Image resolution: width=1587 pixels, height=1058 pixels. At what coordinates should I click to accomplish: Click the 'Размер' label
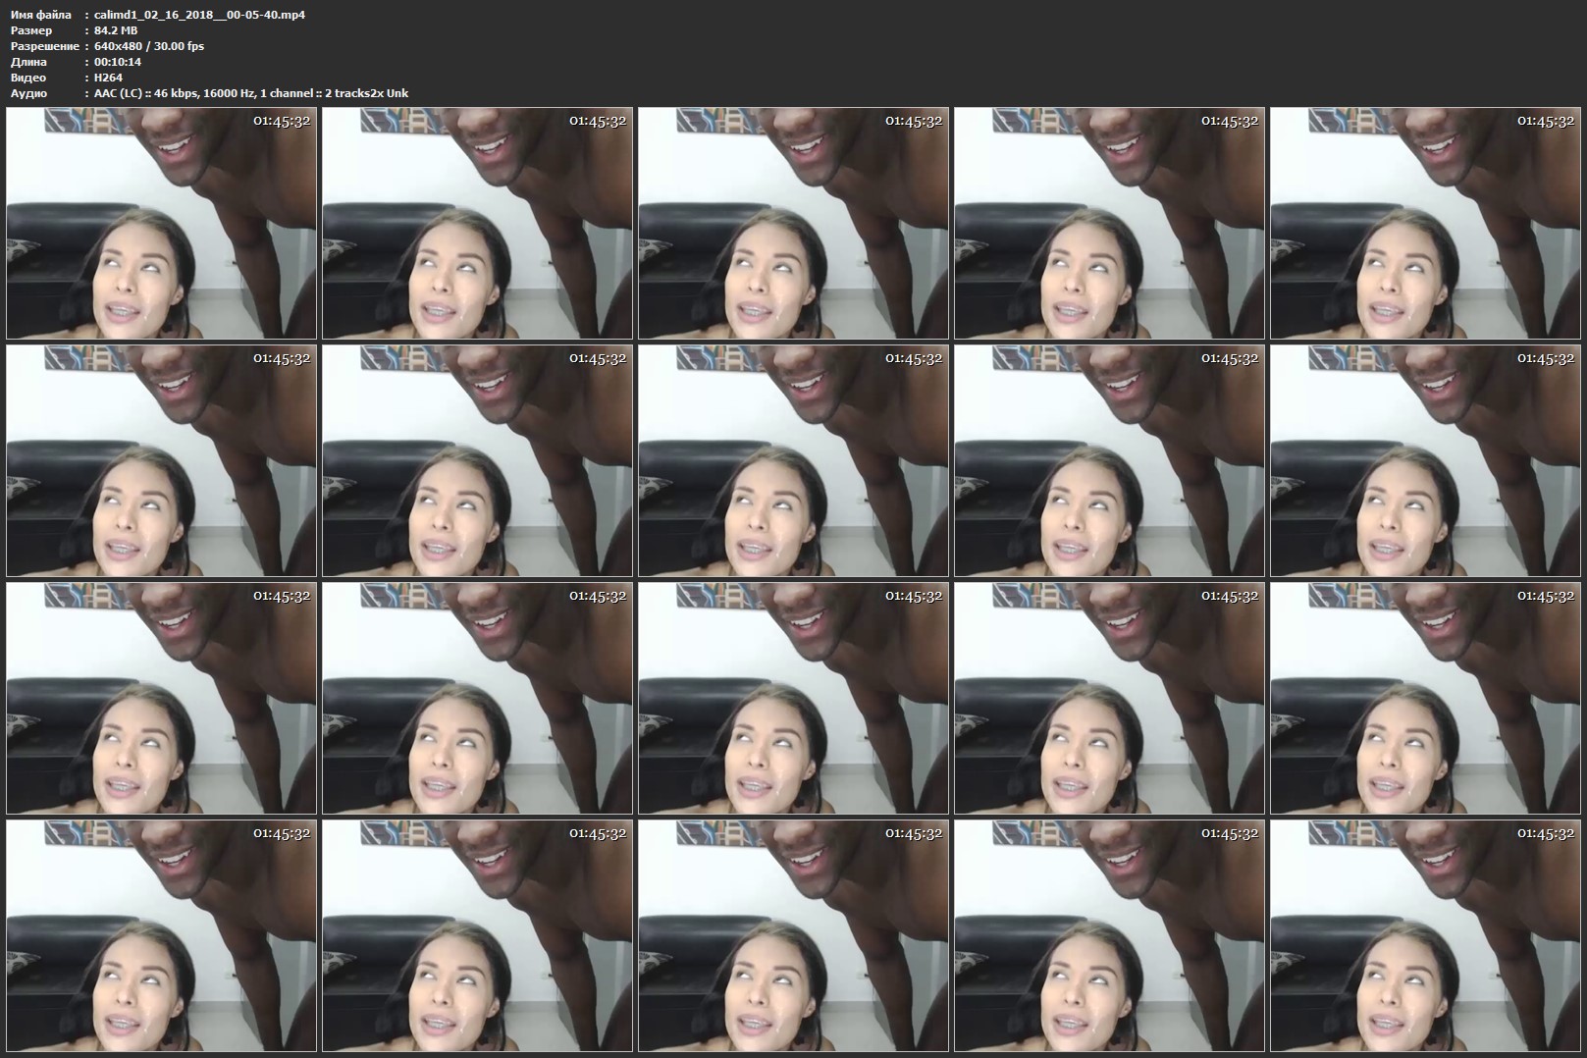pos(31,30)
